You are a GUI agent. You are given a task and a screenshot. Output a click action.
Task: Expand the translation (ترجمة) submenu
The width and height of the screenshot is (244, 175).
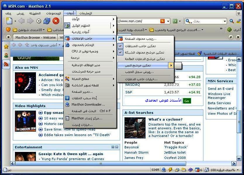[90, 58]
